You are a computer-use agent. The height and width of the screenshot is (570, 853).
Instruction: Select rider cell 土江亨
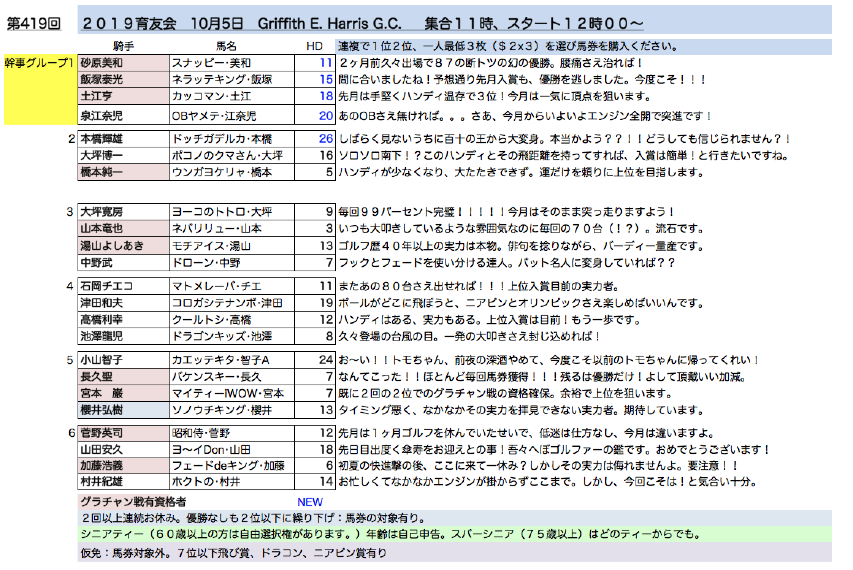pos(124,96)
